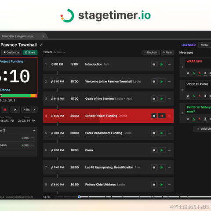Select the 30:00 duration of Parks Department Funding
This screenshot has height=211, width=211.
point(74,133)
